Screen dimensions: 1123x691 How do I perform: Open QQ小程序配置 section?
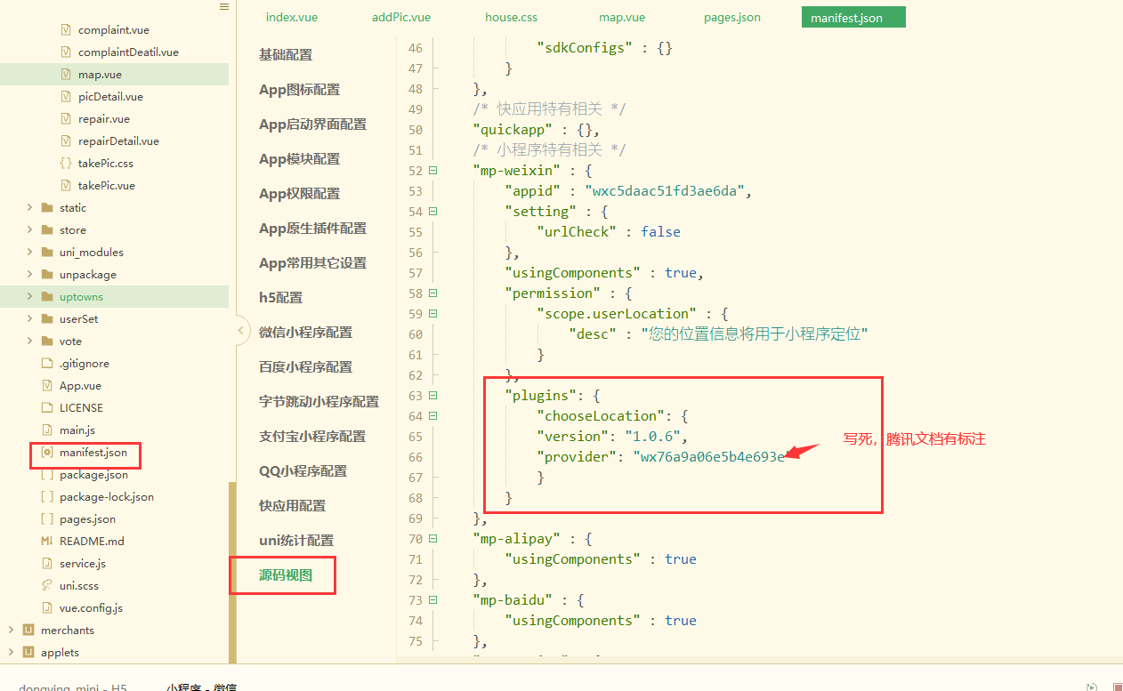click(303, 471)
